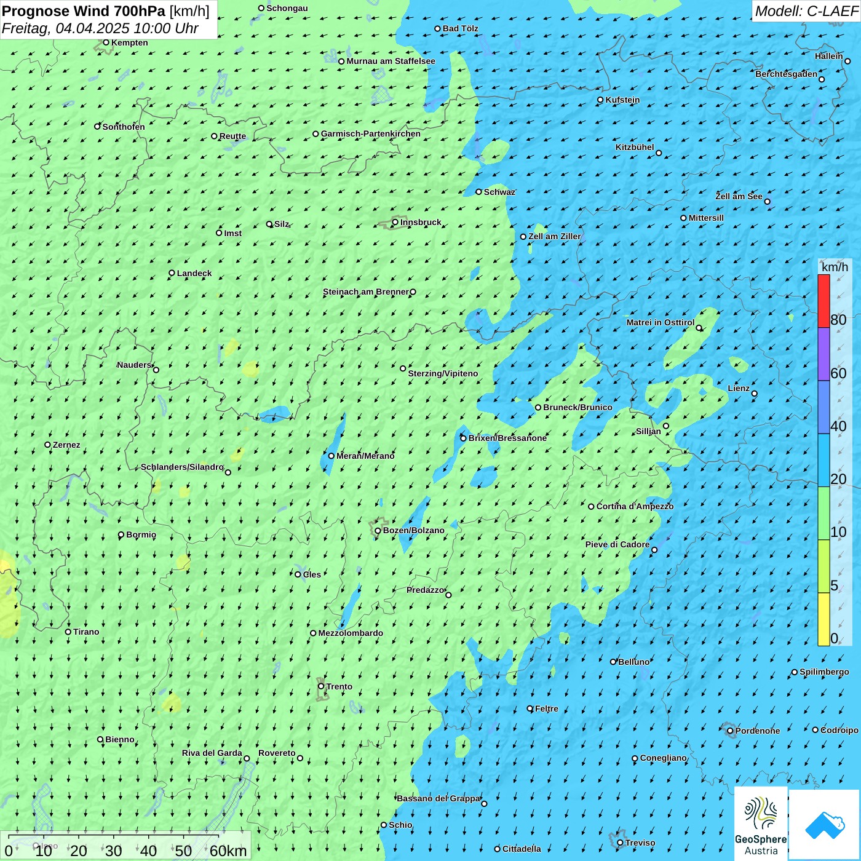Click the Treviso city marker
Viewport: 861px width, 861px height.
(620, 843)
